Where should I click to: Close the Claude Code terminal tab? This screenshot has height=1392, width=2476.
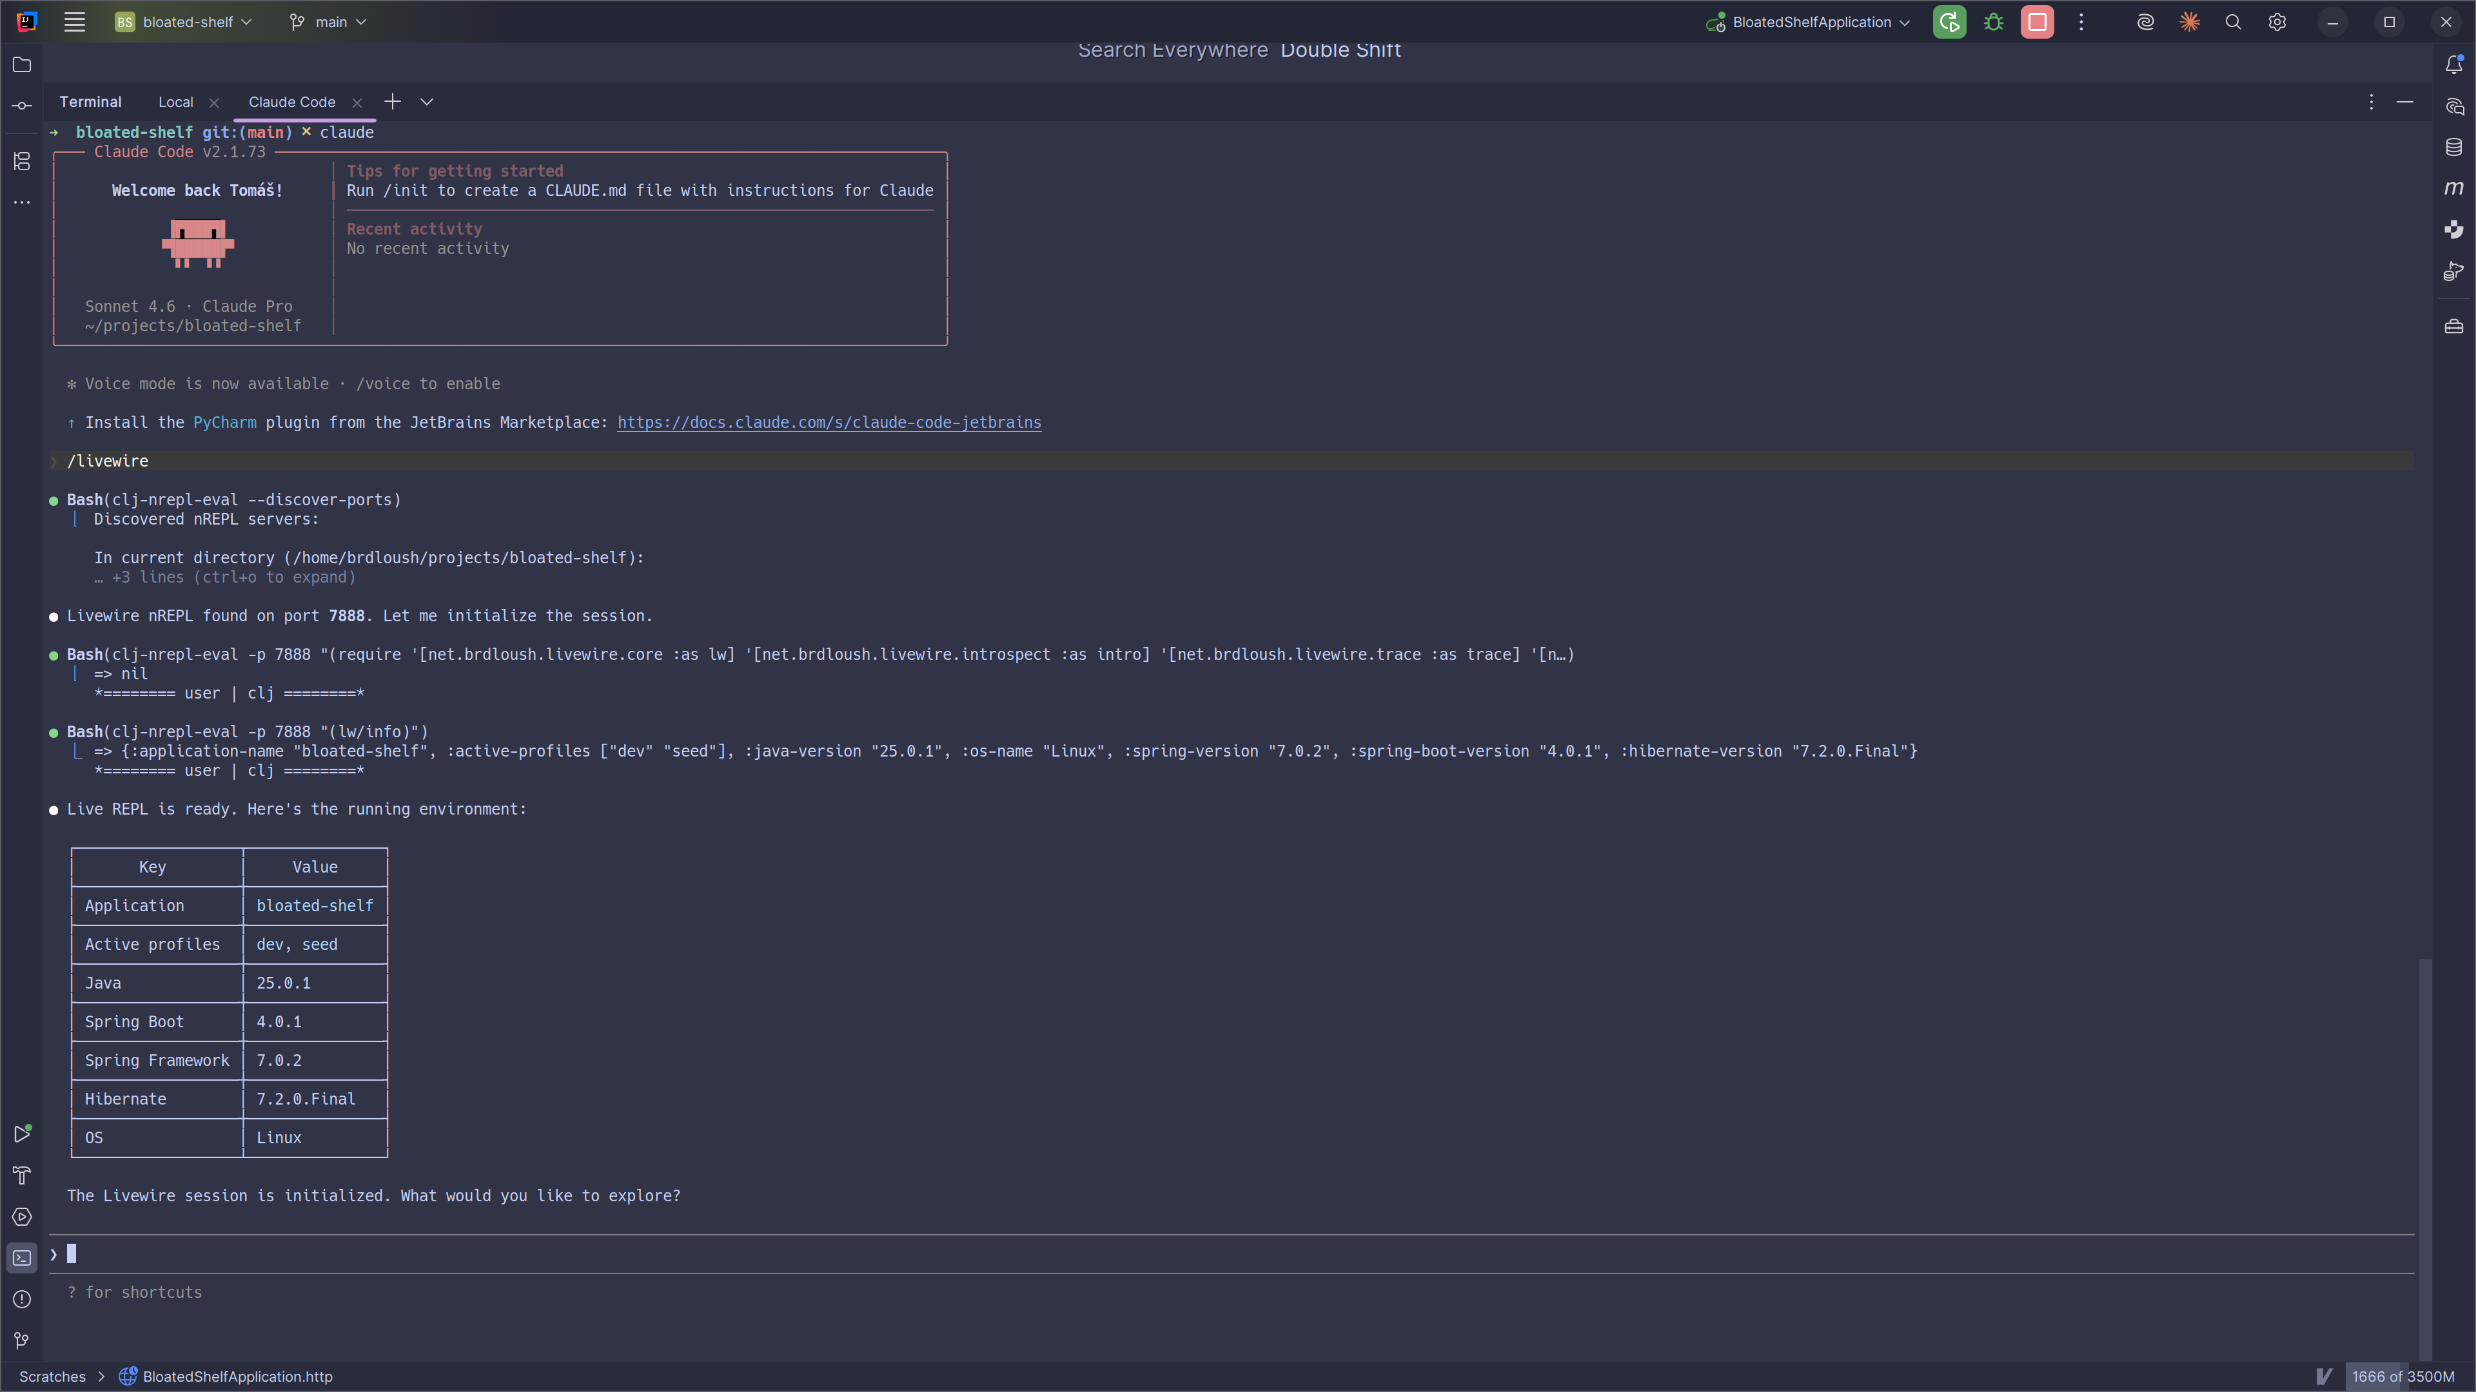(357, 103)
